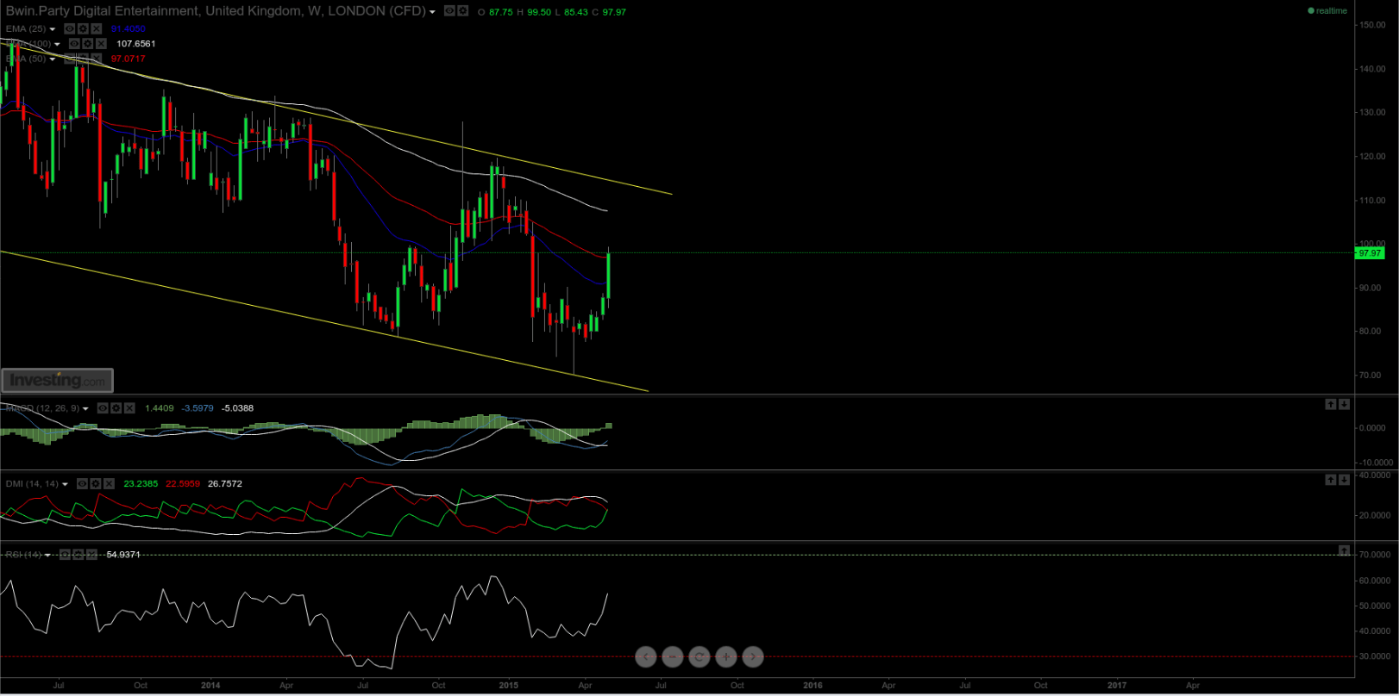Viewport: 1399px width, 696px height.
Task: Open settings gear for EMA (25) indicator
Action: point(83,28)
